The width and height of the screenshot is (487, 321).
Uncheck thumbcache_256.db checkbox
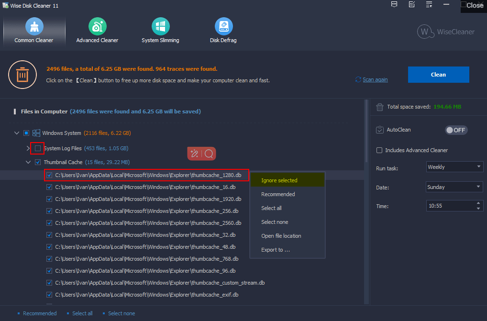[49, 211]
